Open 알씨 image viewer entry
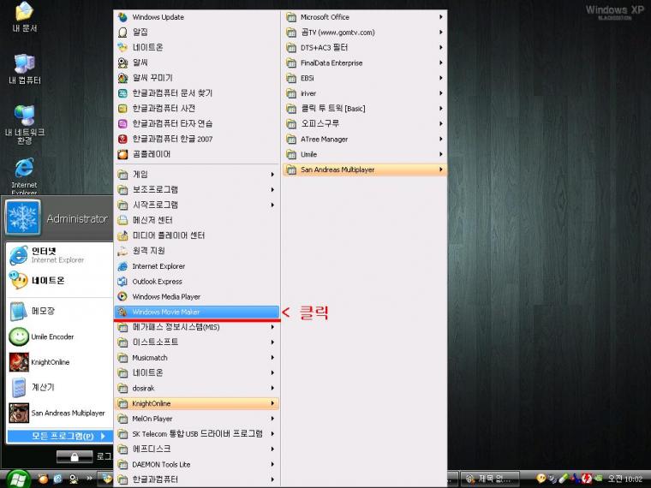Image resolution: width=651 pixels, height=488 pixels. (196, 62)
